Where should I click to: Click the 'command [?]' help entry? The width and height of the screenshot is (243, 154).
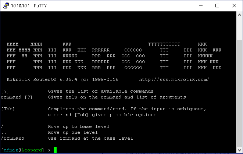17,97
